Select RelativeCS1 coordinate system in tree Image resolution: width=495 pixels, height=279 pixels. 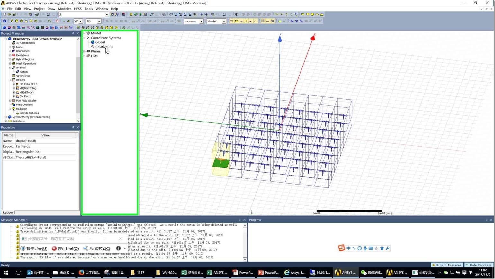pyautogui.click(x=104, y=47)
